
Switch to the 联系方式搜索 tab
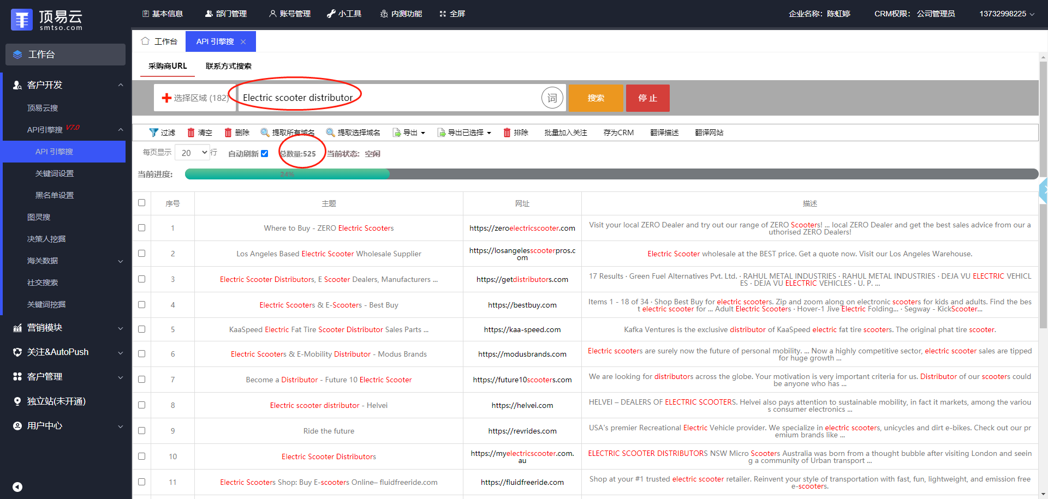pos(228,66)
